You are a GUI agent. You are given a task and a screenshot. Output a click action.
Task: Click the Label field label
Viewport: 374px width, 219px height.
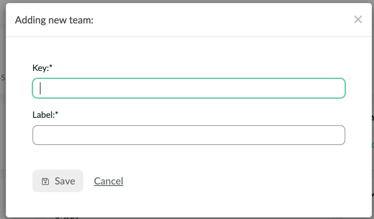(45, 115)
